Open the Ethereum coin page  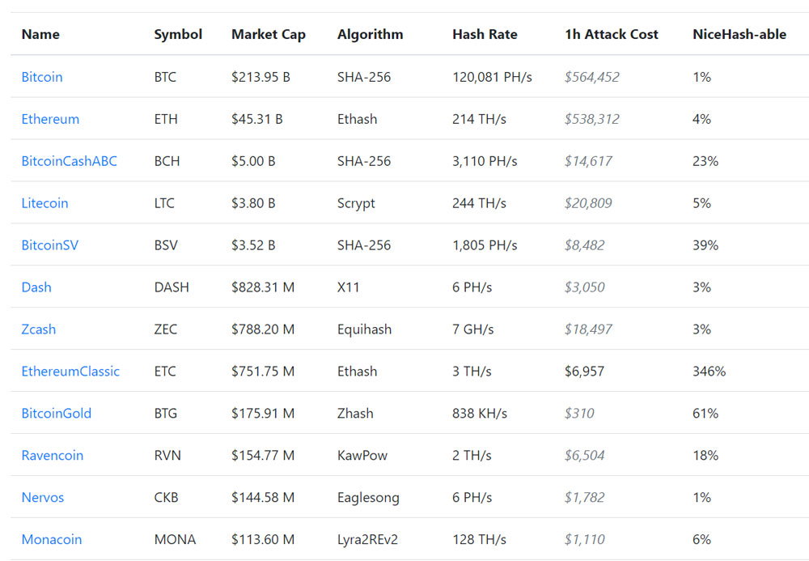point(50,119)
